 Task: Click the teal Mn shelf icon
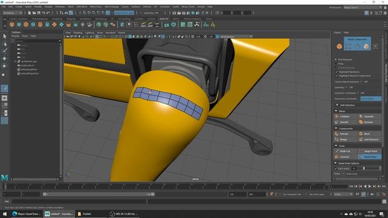(206, 24)
